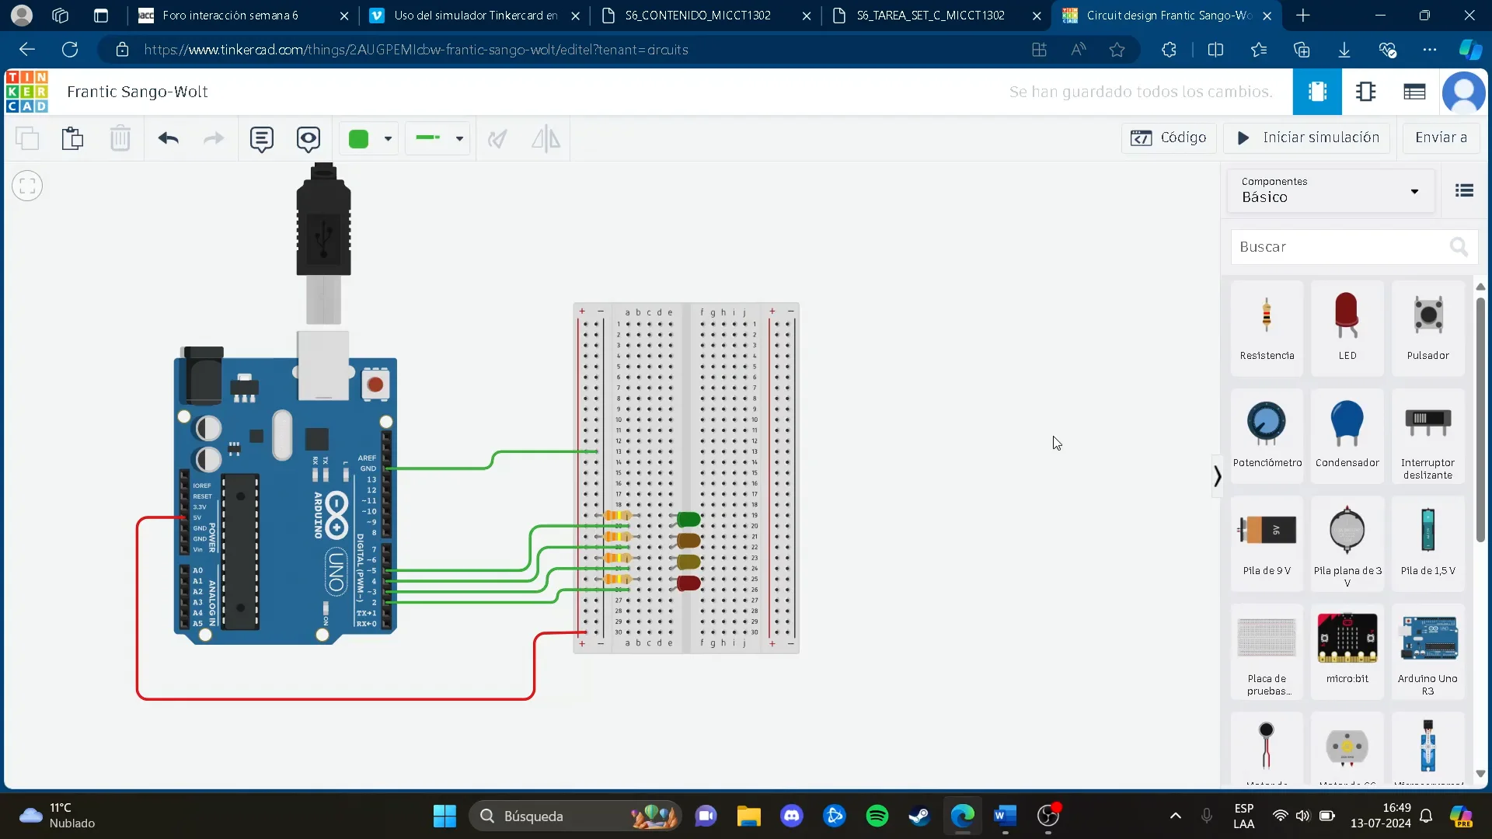Viewport: 1492px width, 839px height.
Task: Open the notes annotation tool
Action: pyautogui.click(x=261, y=138)
